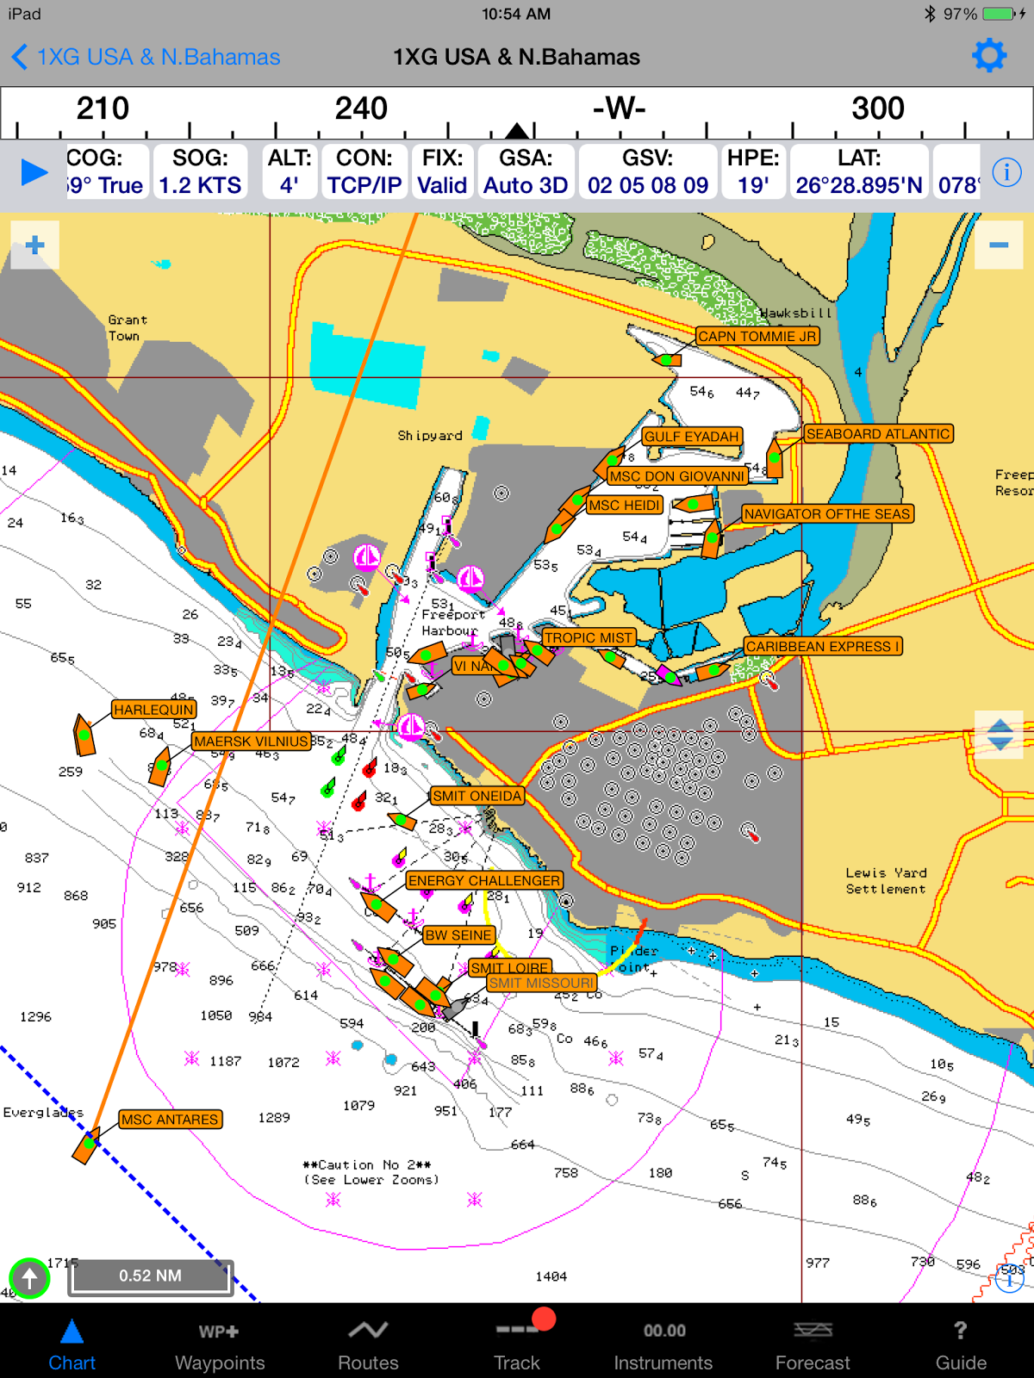
Task: Select the MSC ANTARES vessel label
Action: (x=170, y=1120)
